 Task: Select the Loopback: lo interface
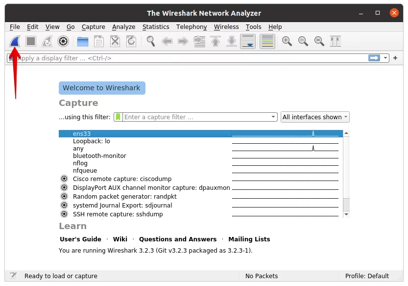[201, 141]
